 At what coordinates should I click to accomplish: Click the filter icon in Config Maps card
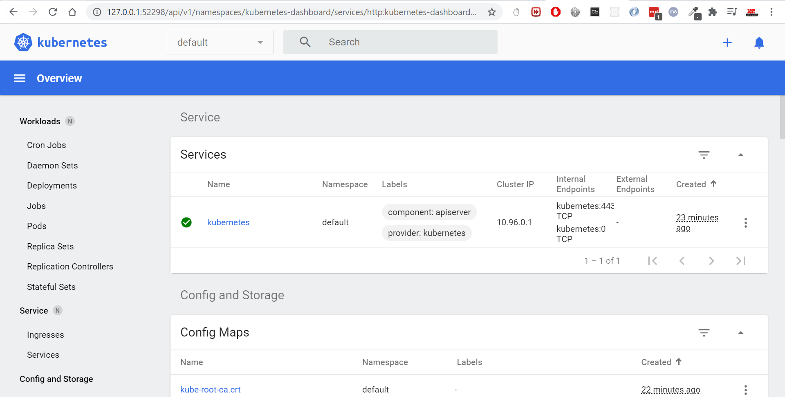704,333
